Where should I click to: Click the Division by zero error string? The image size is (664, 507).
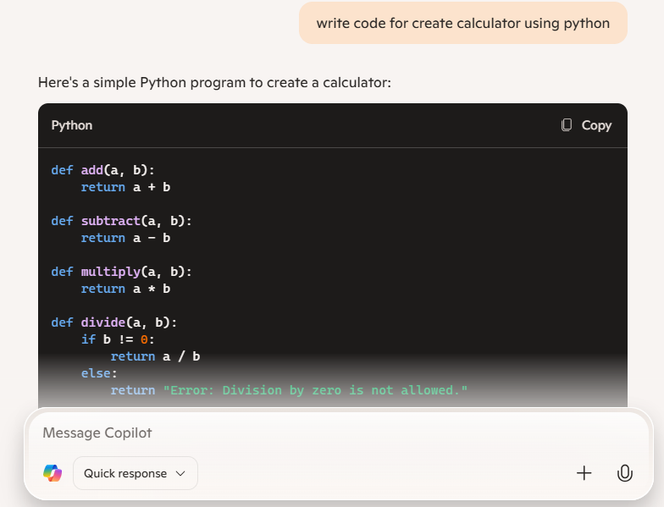[315, 390]
